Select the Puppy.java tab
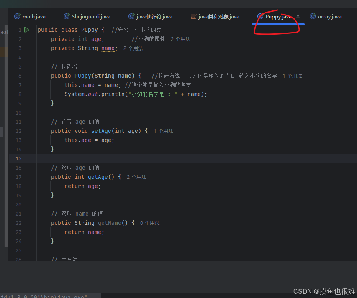The height and width of the screenshot is (298, 357). coord(278,17)
